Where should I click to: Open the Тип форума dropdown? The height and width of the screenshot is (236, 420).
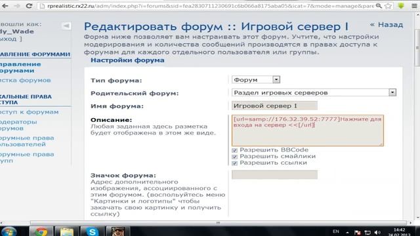(x=256, y=79)
